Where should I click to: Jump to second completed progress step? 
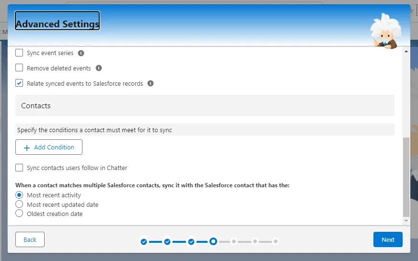coord(167,242)
